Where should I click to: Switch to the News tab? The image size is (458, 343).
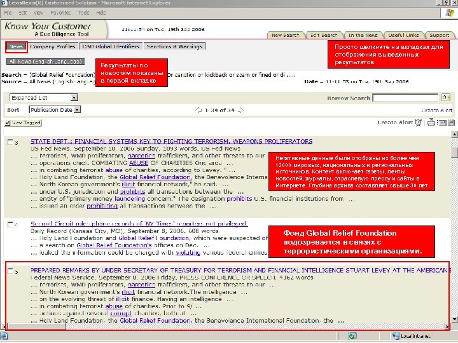(x=17, y=46)
